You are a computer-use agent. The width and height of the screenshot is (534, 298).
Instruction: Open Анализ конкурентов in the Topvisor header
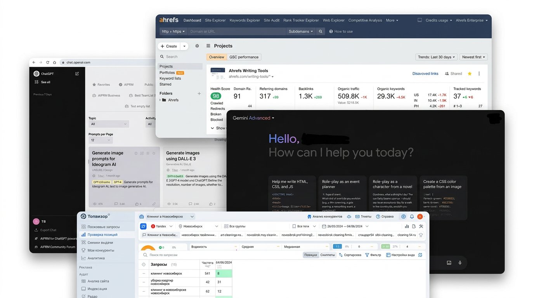click(x=325, y=217)
